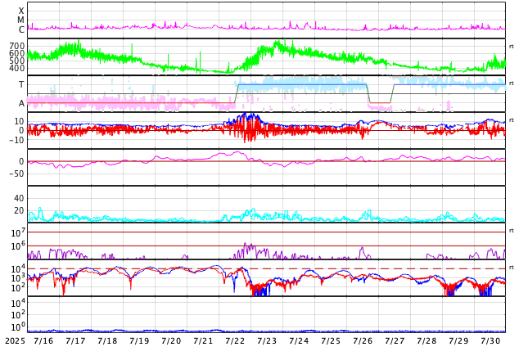519x347 pixels.
Task: Click the T label in the sector panel
Action: (x=21, y=85)
